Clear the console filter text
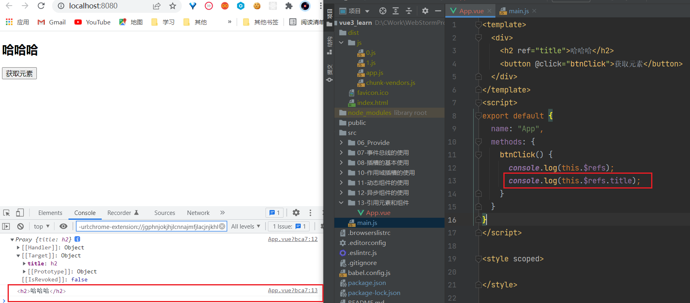The width and height of the screenshot is (690, 303). pos(222,226)
